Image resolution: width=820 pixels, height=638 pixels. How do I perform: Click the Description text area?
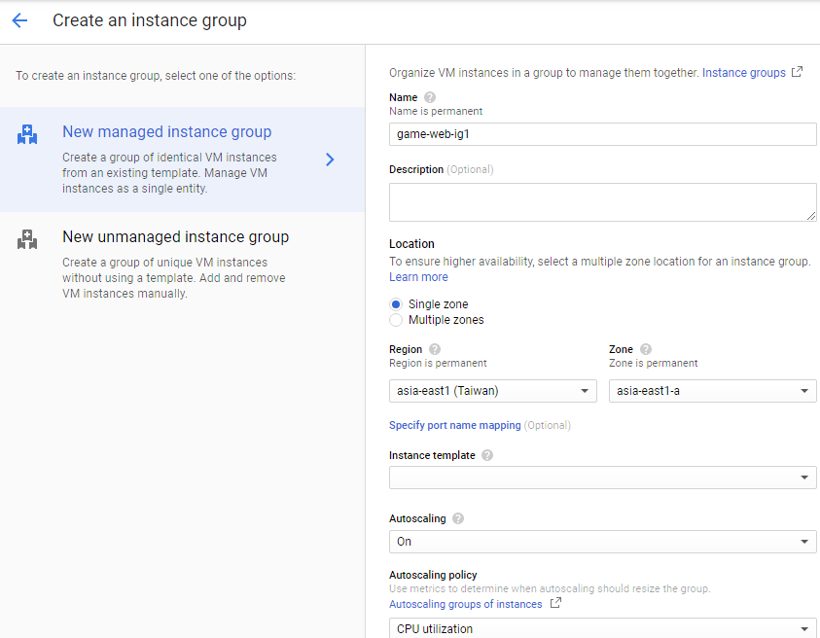(602, 202)
